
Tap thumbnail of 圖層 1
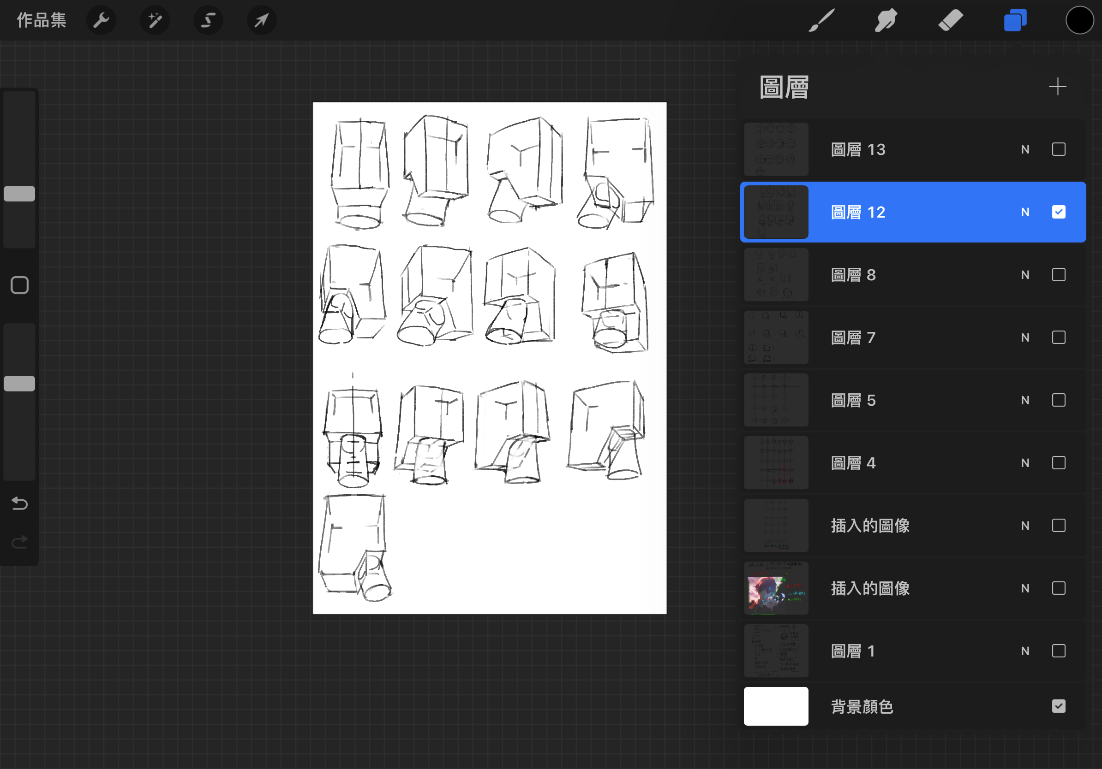pos(776,651)
